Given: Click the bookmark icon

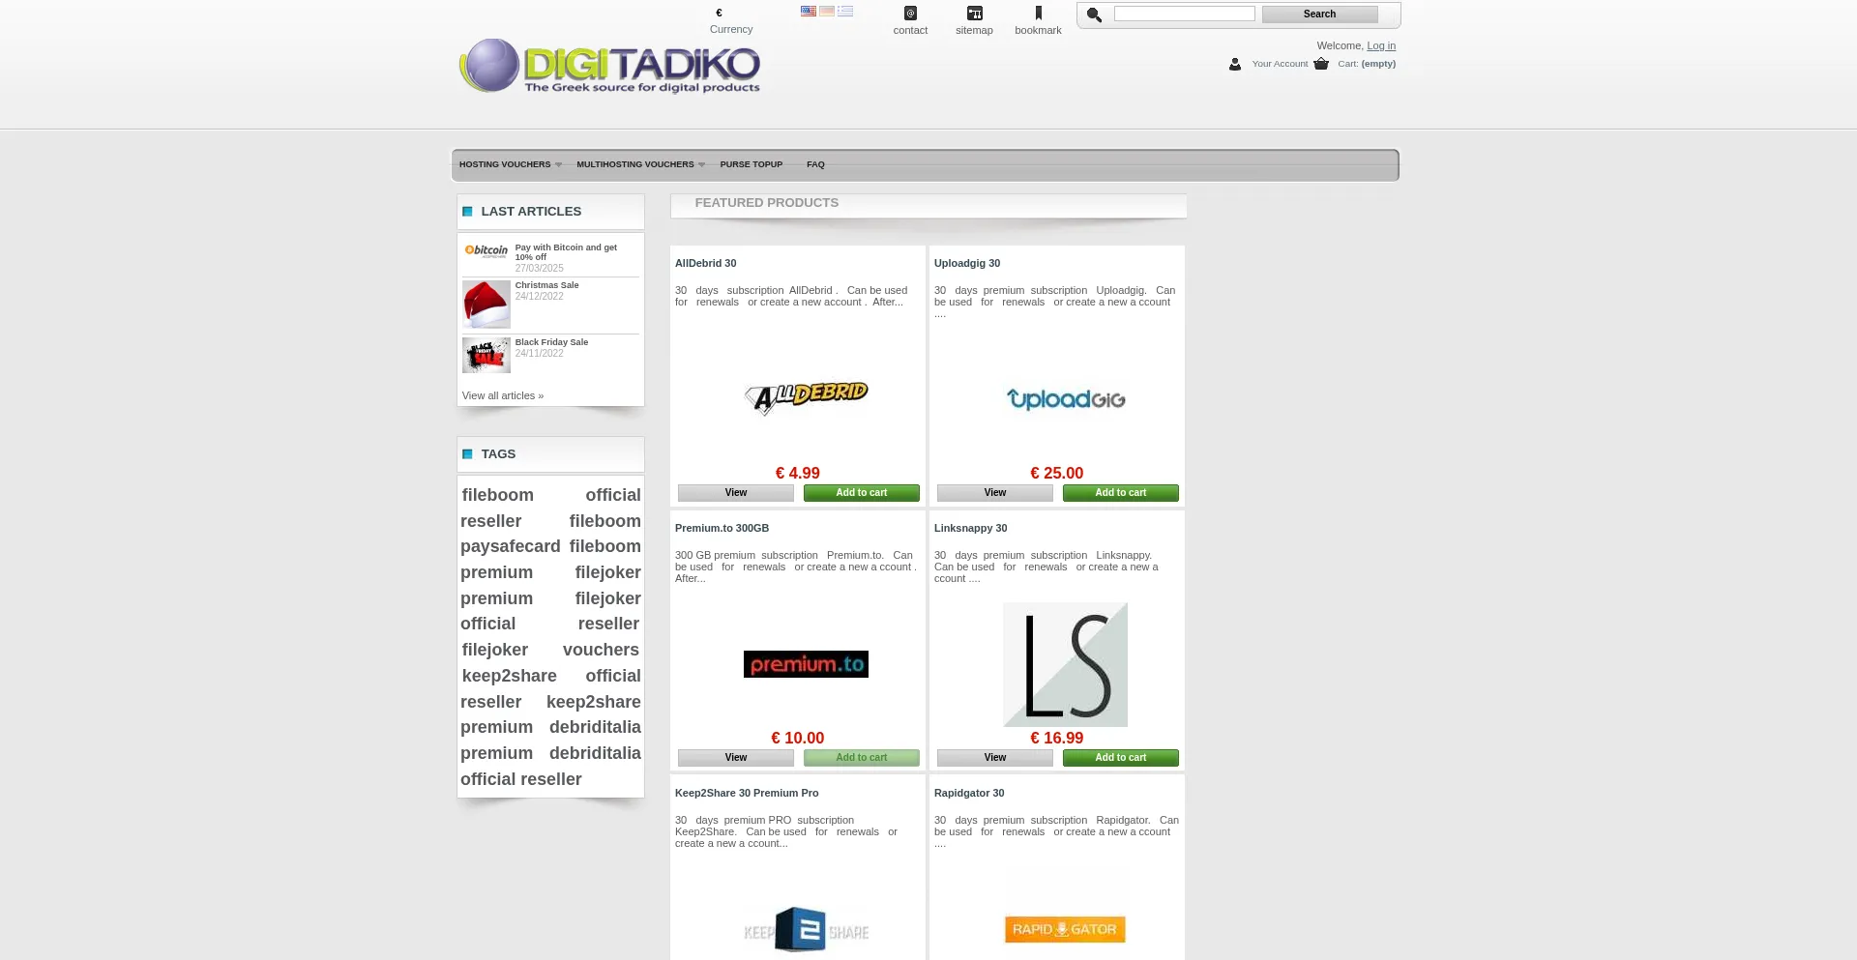Looking at the screenshot, I should (x=1039, y=14).
